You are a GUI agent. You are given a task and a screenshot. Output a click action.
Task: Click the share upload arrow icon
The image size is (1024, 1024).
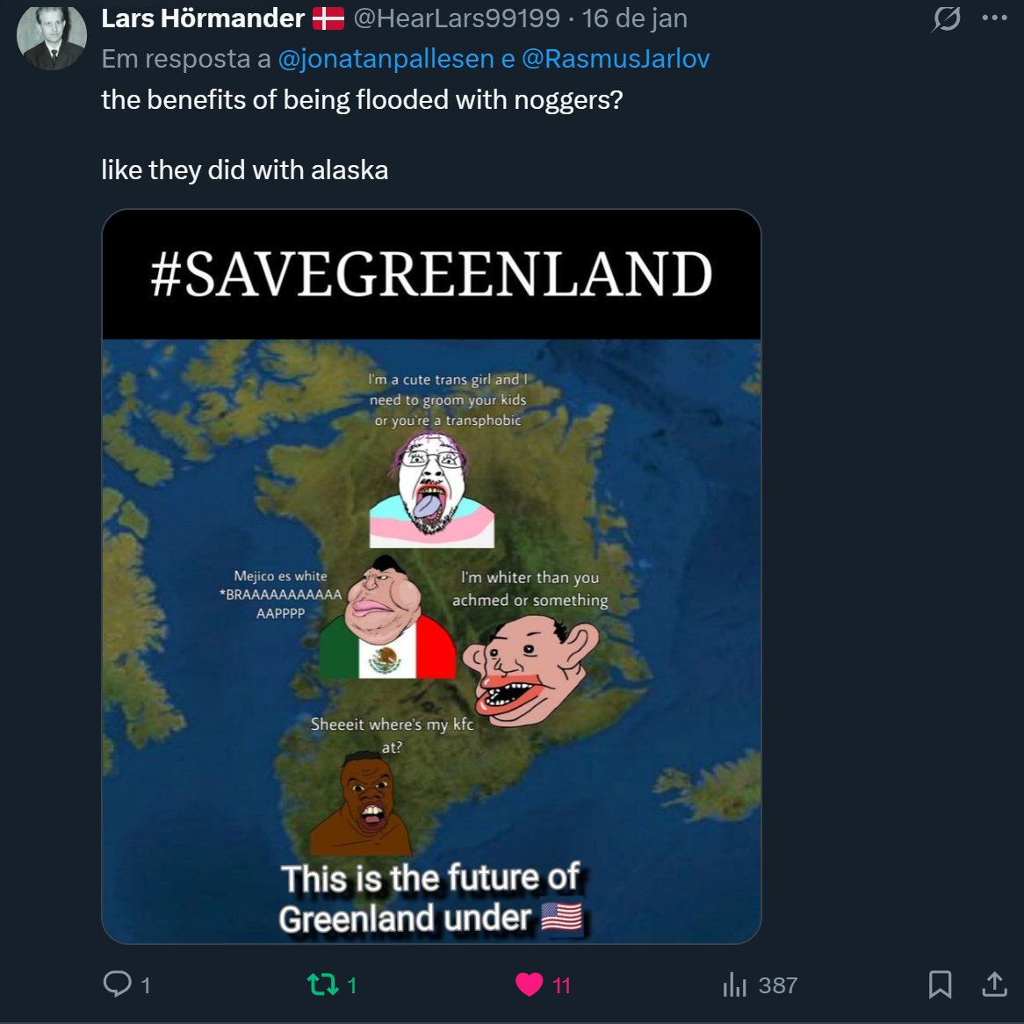[x=995, y=984]
